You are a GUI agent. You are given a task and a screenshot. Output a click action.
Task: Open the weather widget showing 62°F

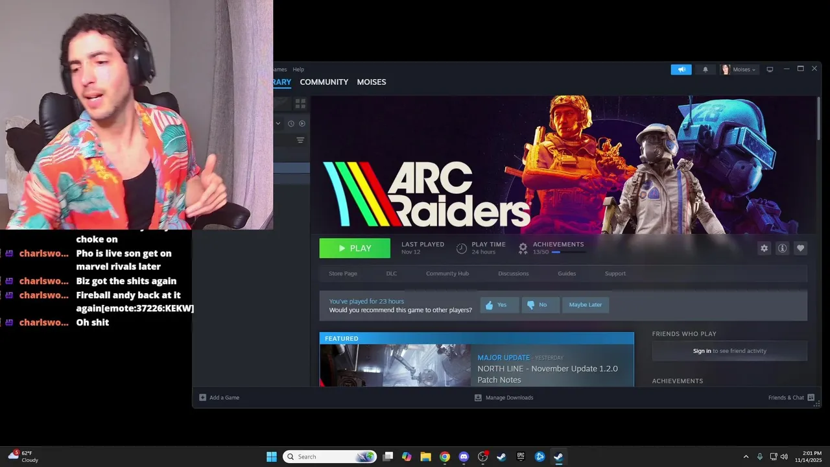point(23,457)
